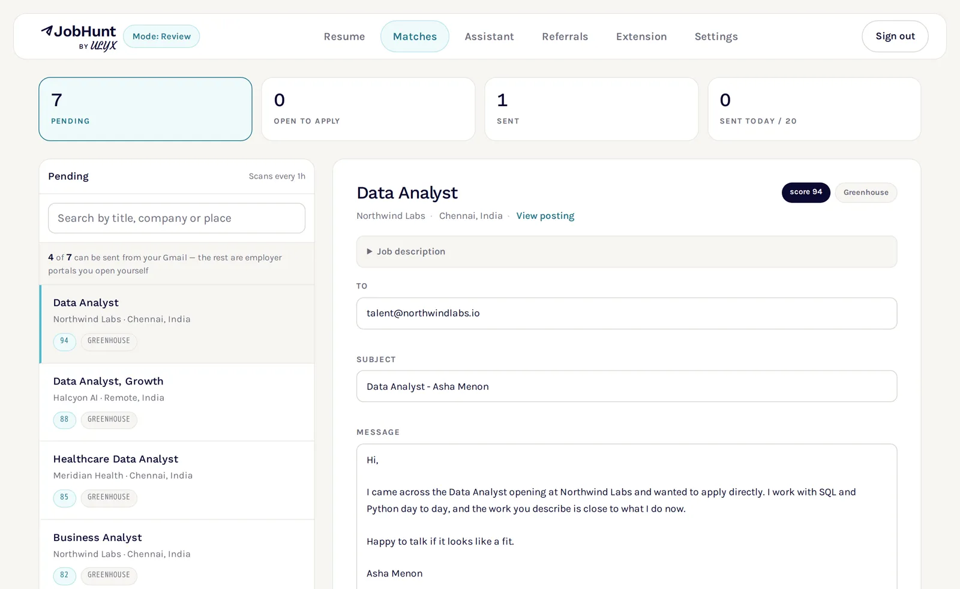Screen dimensions: 960x589
Task: Select the 1 Sent stat card
Action: click(591, 109)
